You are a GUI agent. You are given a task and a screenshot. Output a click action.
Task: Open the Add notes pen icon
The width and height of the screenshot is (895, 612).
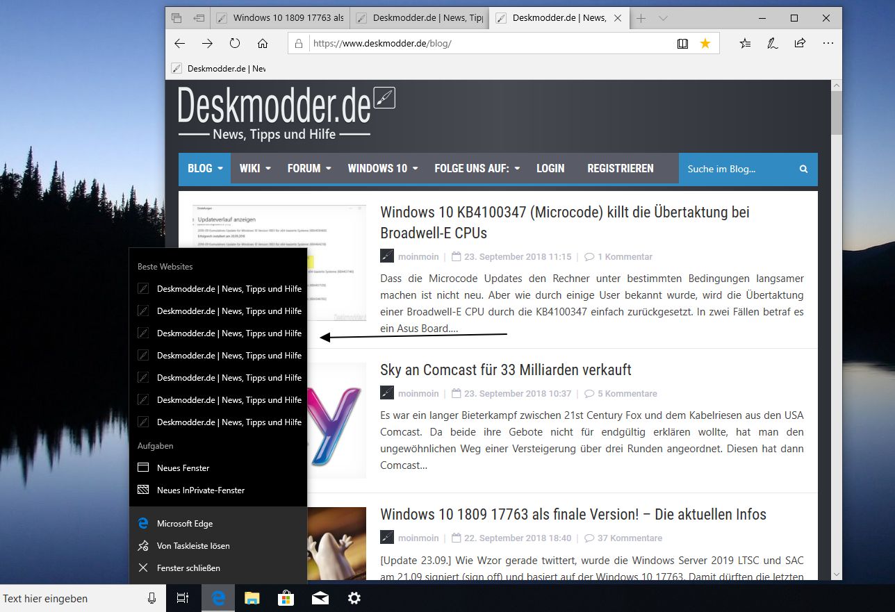[772, 43]
